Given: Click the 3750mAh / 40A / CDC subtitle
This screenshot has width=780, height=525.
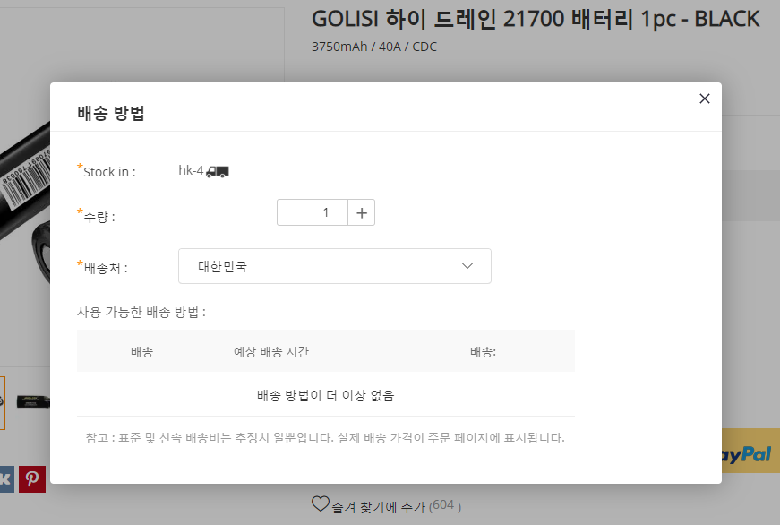Looking at the screenshot, I should pyautogui.click(x=374, y=47).
